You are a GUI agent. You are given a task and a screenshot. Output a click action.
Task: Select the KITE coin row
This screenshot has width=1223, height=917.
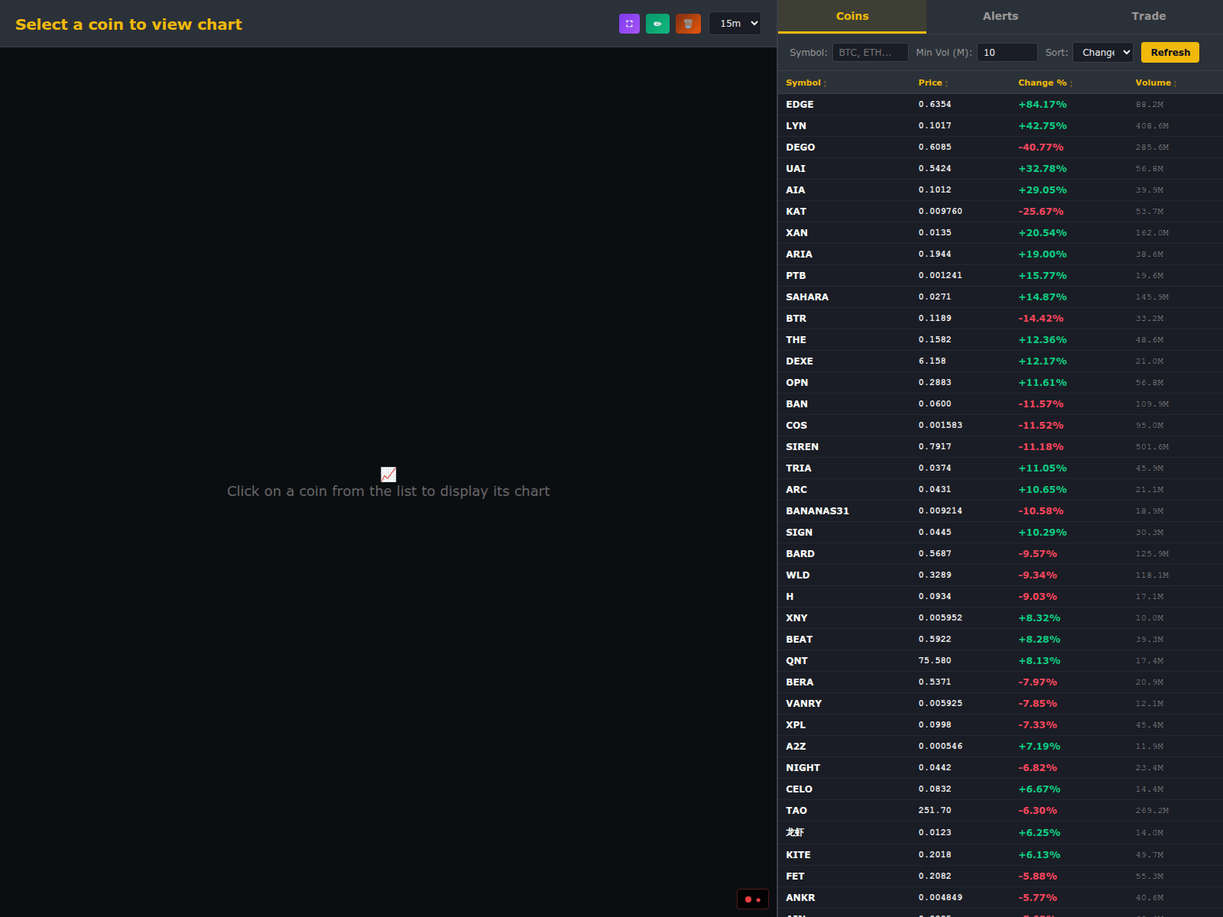1001,855
